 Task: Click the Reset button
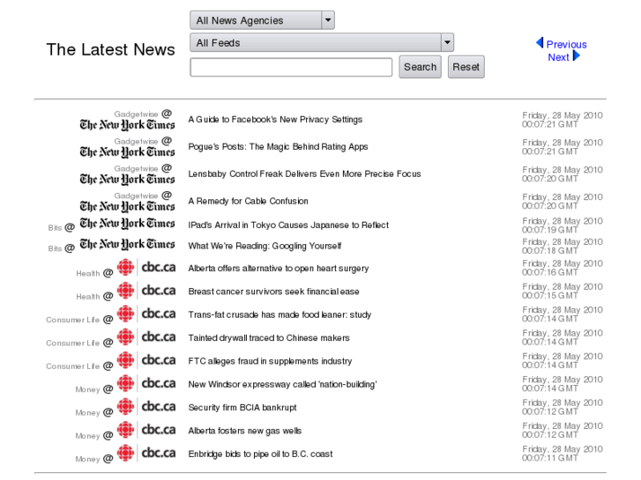[466, 67]
